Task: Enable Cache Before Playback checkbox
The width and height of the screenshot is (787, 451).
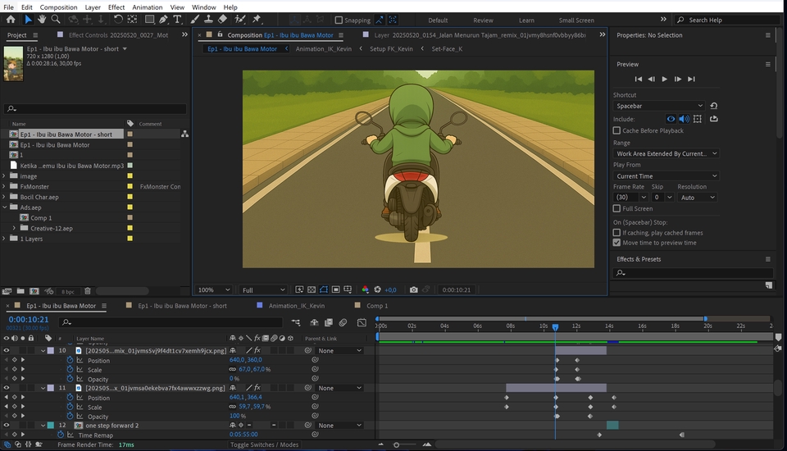Action: coord(616,130)
